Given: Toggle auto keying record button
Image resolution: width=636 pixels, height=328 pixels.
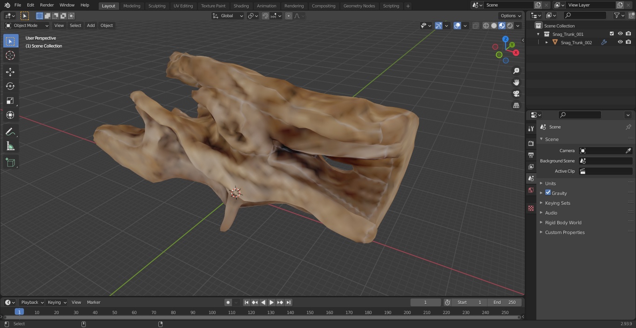Looking at the screenshot, I should click(x=228, y=302).
